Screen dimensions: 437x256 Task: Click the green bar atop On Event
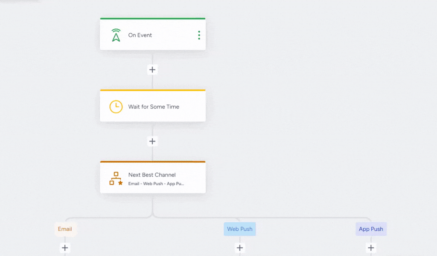[x=152, y=19]
